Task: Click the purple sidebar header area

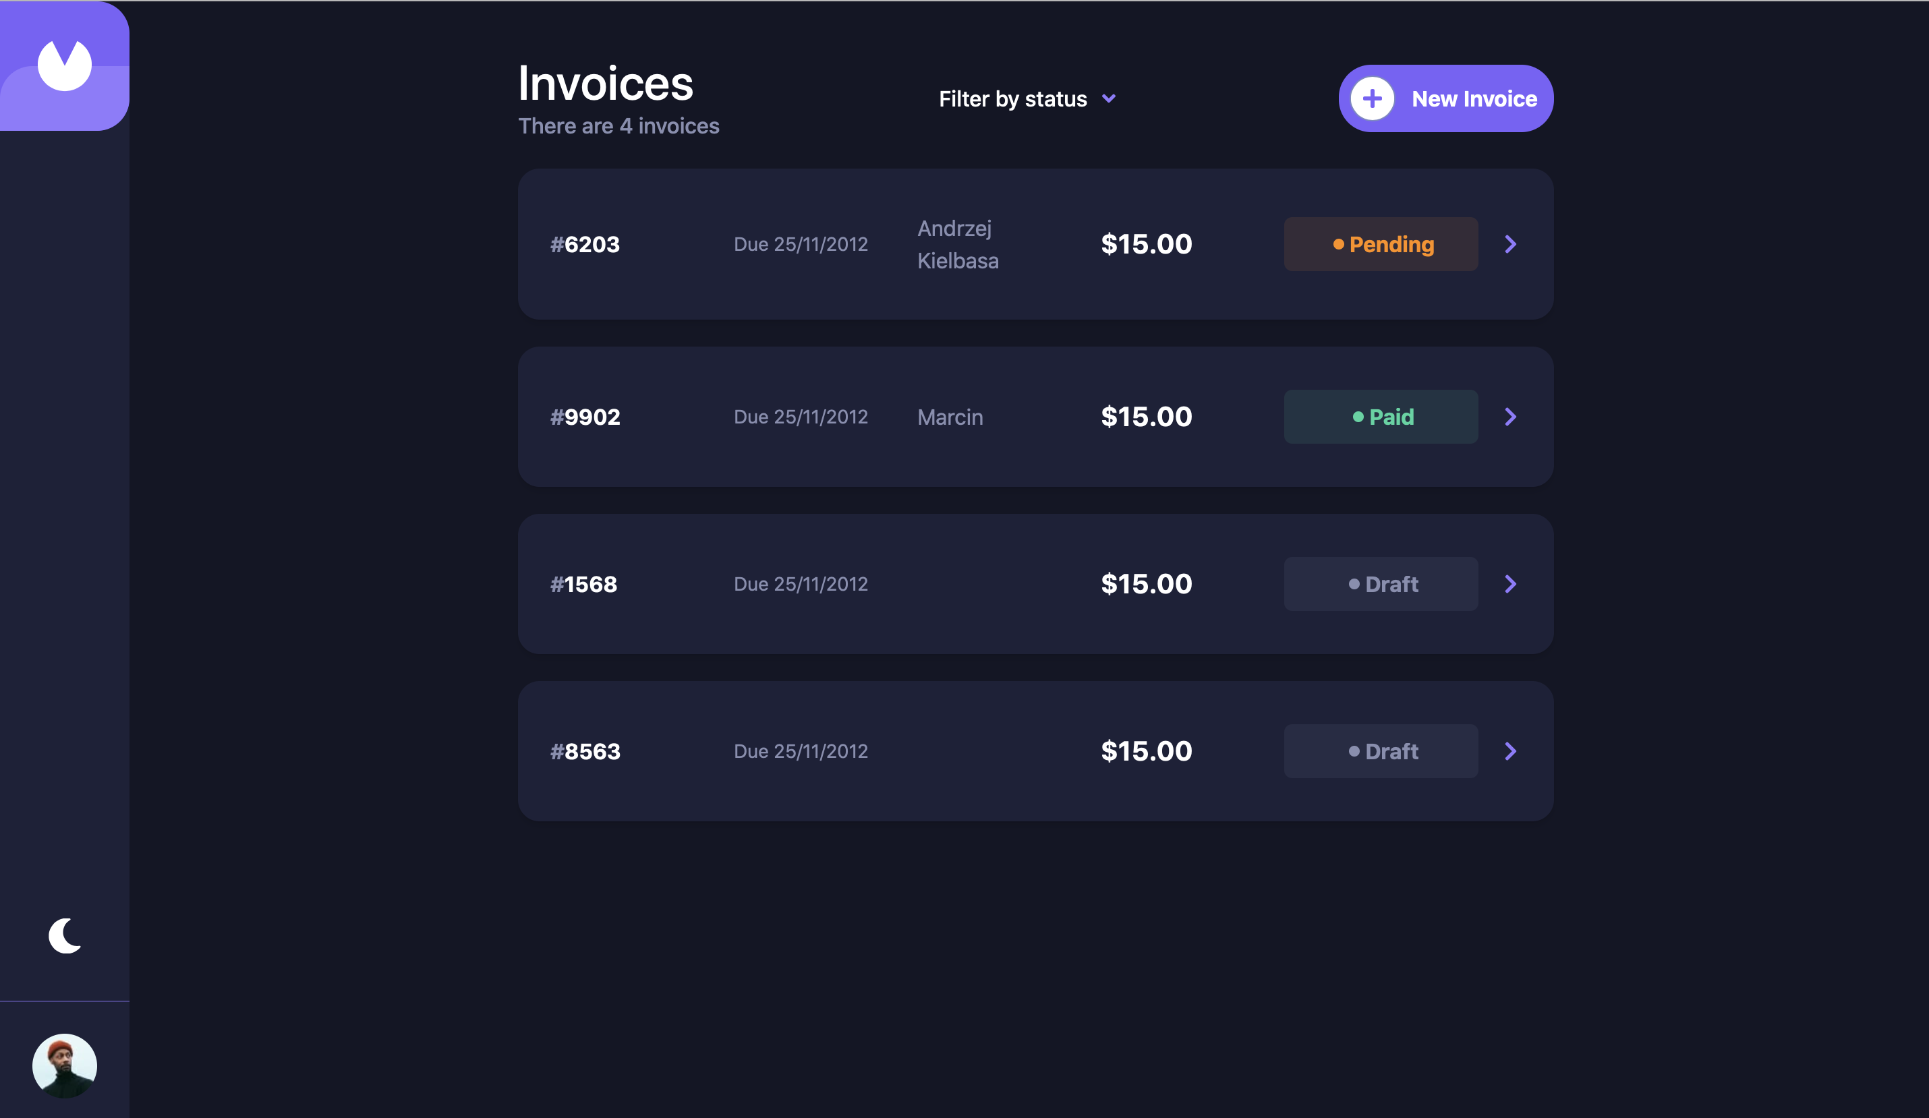Action: pyautogui.click(x=64, y=64)
